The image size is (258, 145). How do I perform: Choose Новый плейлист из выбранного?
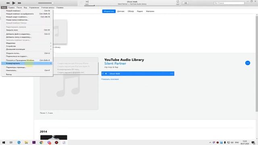click(27, 14)
